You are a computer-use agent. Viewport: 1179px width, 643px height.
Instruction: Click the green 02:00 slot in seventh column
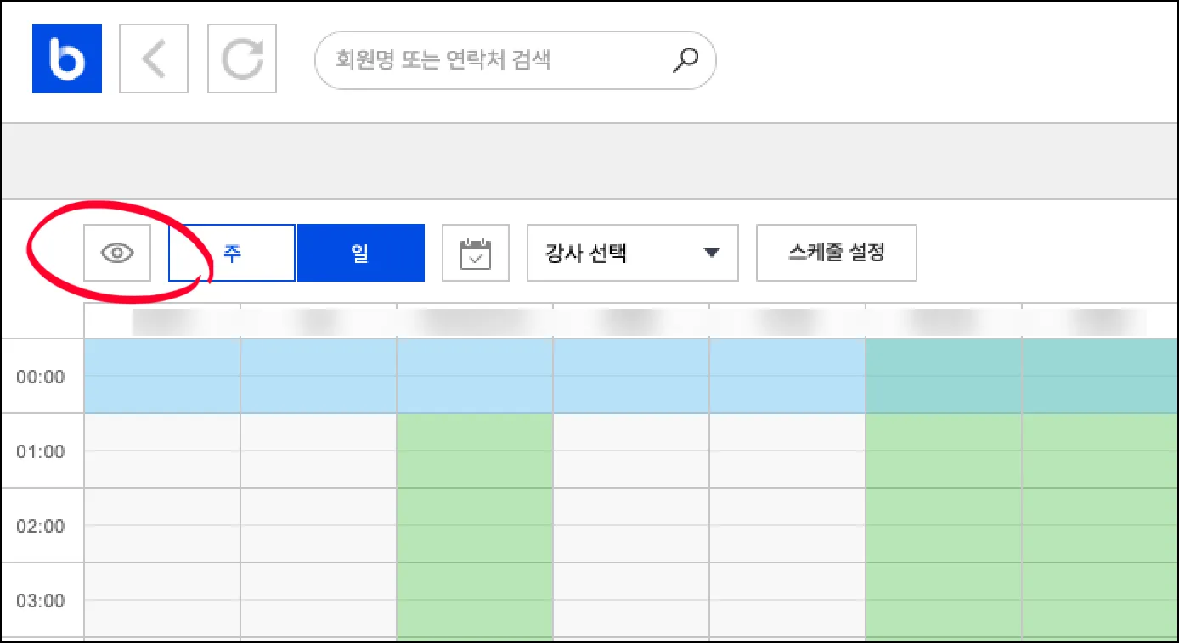tap(1100, 525)
